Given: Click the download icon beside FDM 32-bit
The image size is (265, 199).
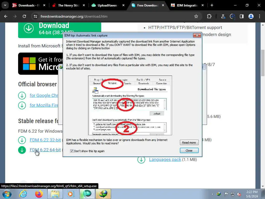Looking at the screenshot, I should pyautogui.click(x=22, y=140).
